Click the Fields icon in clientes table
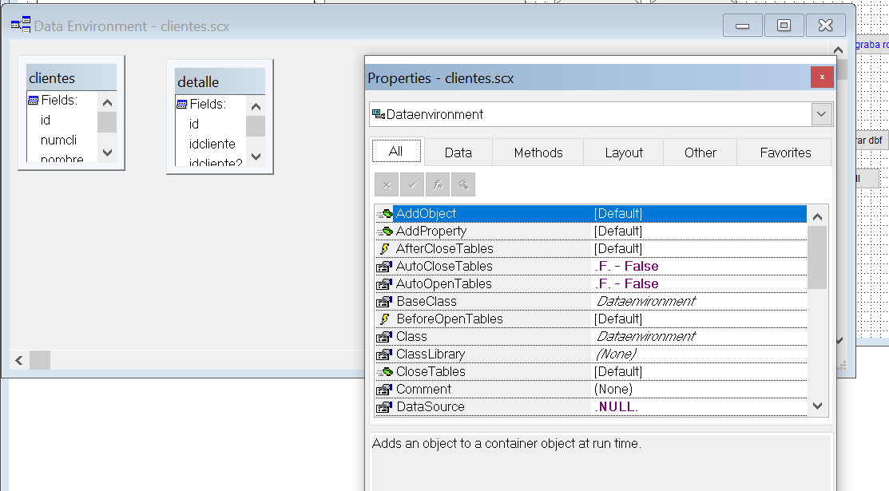The width and height of the screenshot is (889, 491). click(x=33, y=101)
